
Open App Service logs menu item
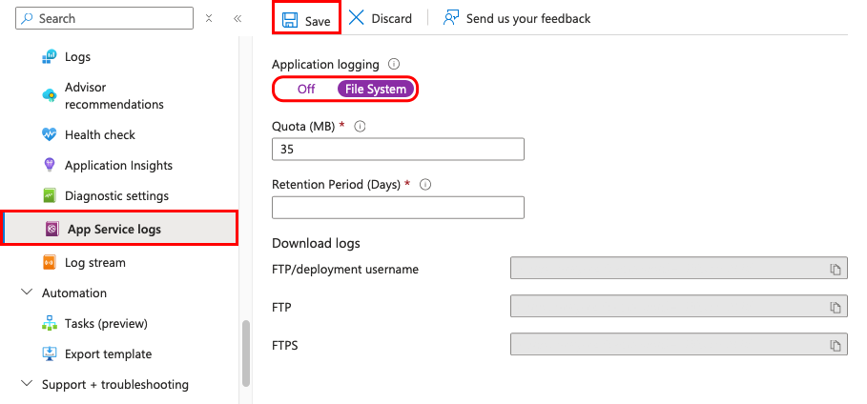pyautogui.click(x=114, y=229)
